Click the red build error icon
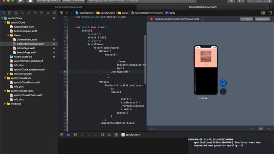The width and height of the screenshot is (274, 154). pyautogui.click(x=152, y=19)
